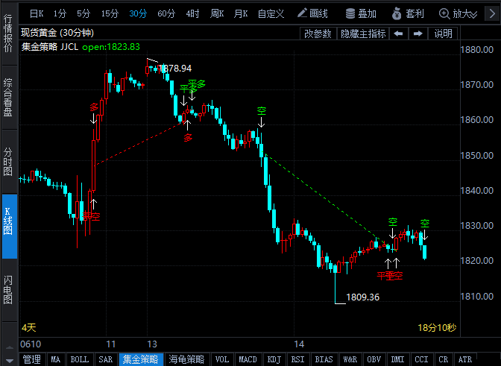Viewport: 501px width, 366px height.
Task: Click the 4天 range label
Action: click(x=29, y=328)
